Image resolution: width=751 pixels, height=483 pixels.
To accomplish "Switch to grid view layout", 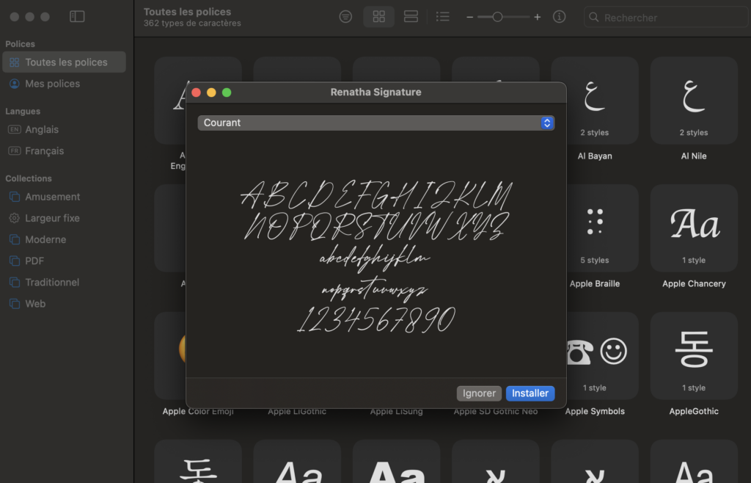I will pos(378,17).
